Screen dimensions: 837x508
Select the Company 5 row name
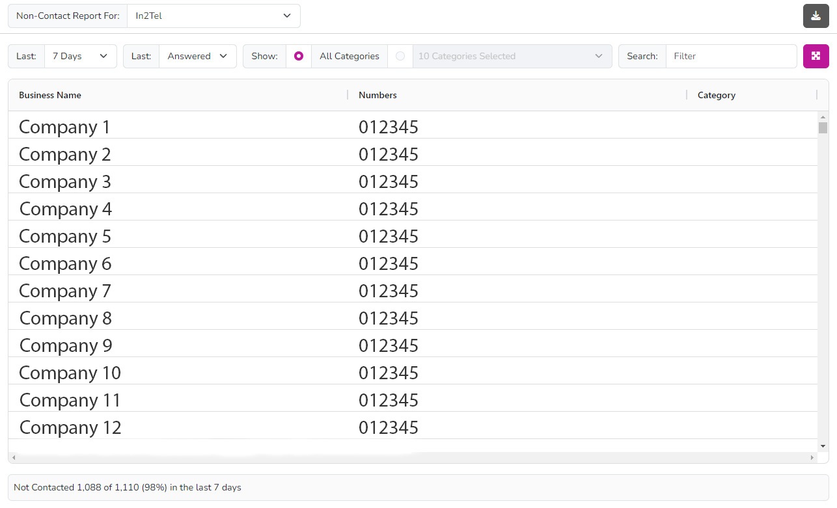coord(65,237)
